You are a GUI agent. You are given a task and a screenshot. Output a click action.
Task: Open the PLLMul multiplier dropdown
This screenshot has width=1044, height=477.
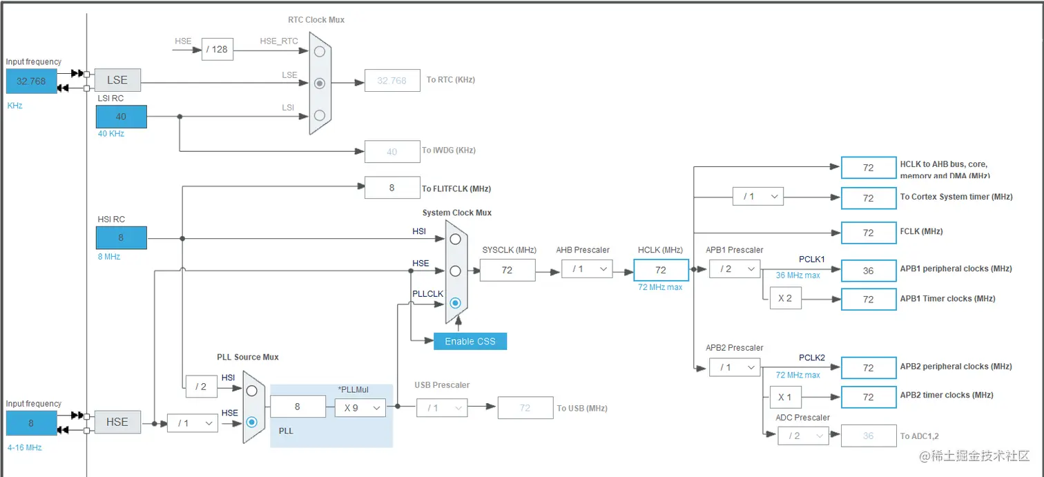click(359, 408)
